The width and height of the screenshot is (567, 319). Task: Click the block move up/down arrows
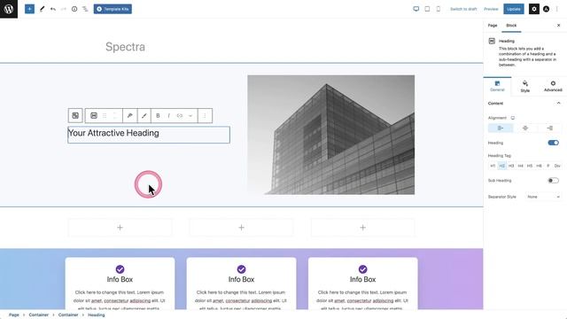coord(115,116)
